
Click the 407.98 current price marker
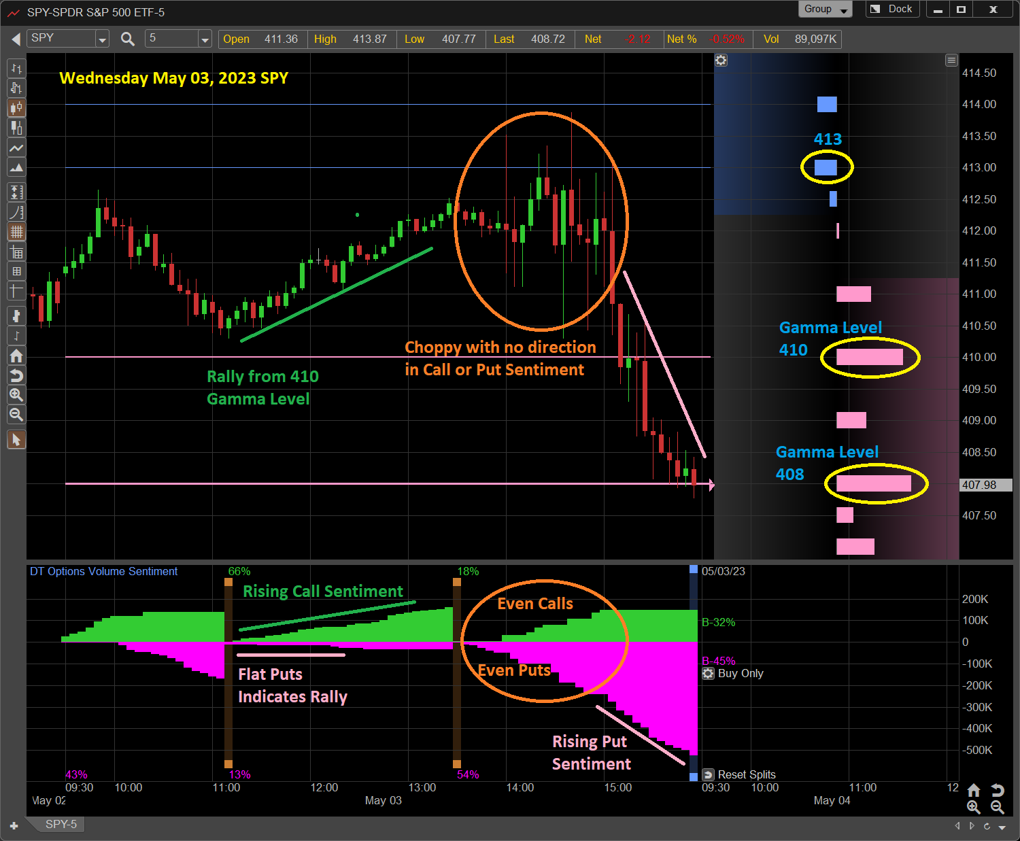pos(986,485)
